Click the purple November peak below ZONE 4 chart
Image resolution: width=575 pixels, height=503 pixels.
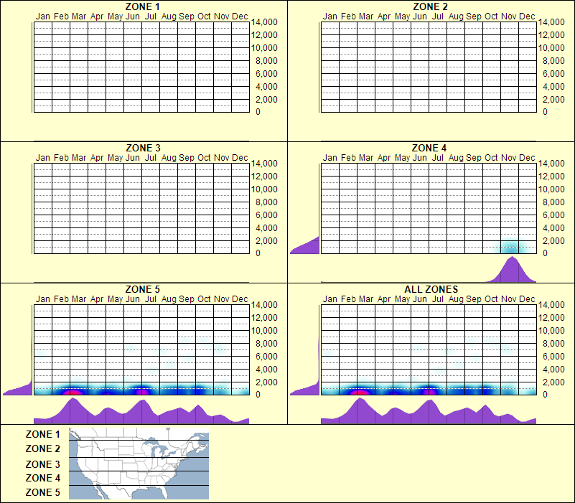513,269
